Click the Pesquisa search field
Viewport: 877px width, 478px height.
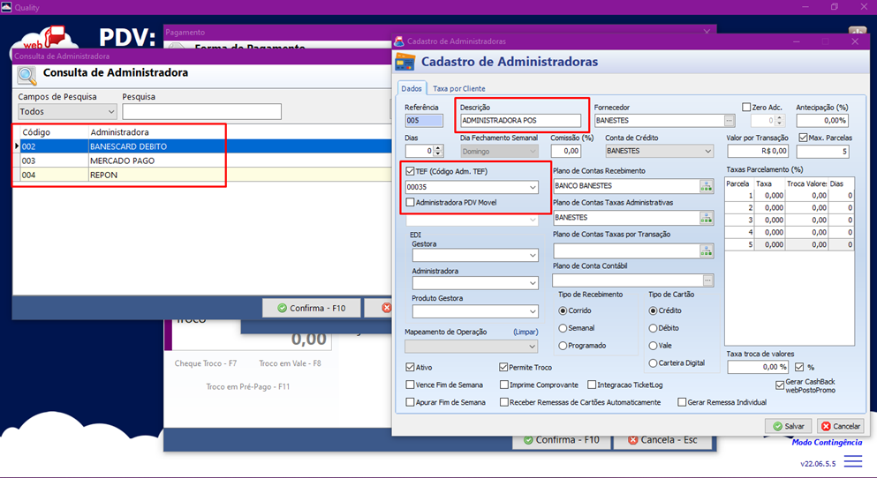tap(202, 112)
